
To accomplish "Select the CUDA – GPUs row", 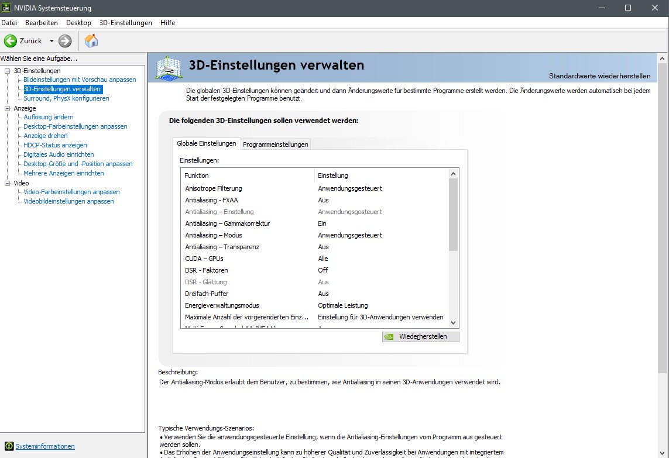I will (314, 259).
